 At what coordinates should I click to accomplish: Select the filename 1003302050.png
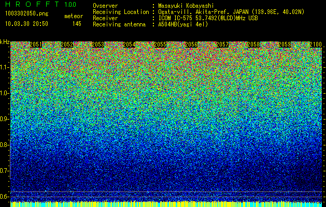coord(27,14)
